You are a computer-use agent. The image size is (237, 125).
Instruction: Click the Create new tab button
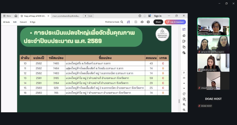tap(88, 16)
